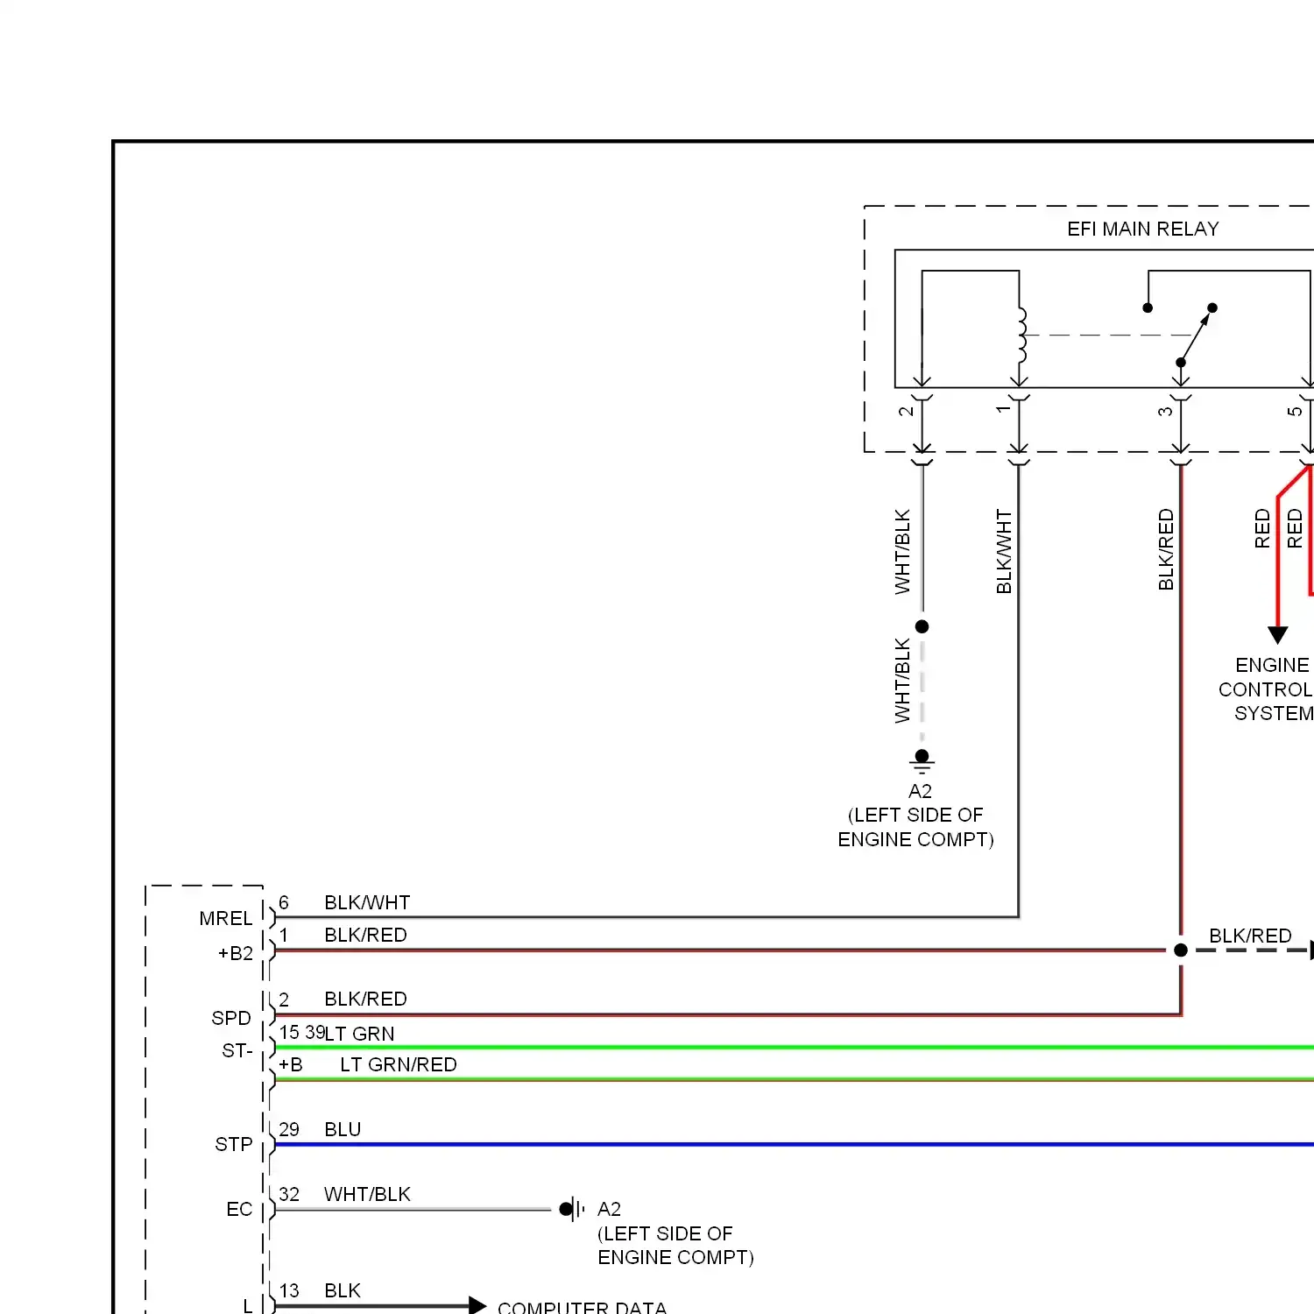Select the STP terminal label
The height and width of the screenshot is (1314, 1314).
tap(234, 1144)
